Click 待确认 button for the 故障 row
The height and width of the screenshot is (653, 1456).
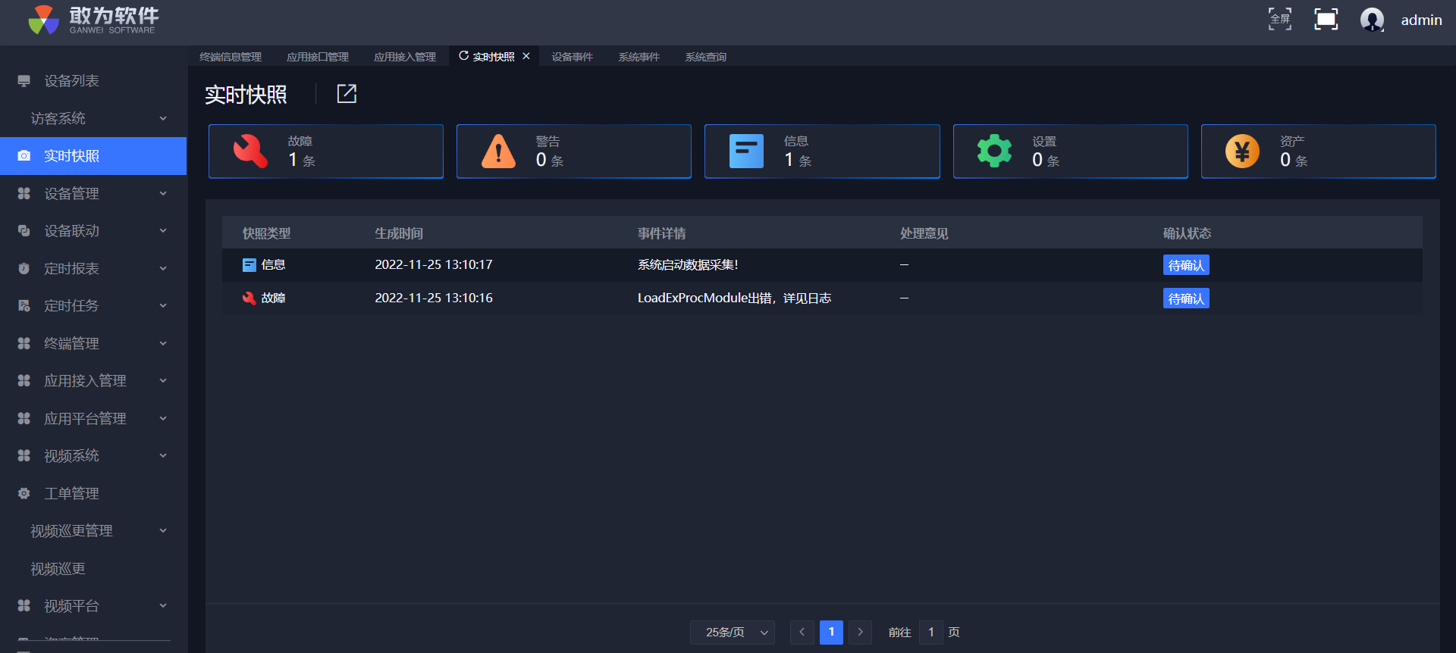[1186, 298]
